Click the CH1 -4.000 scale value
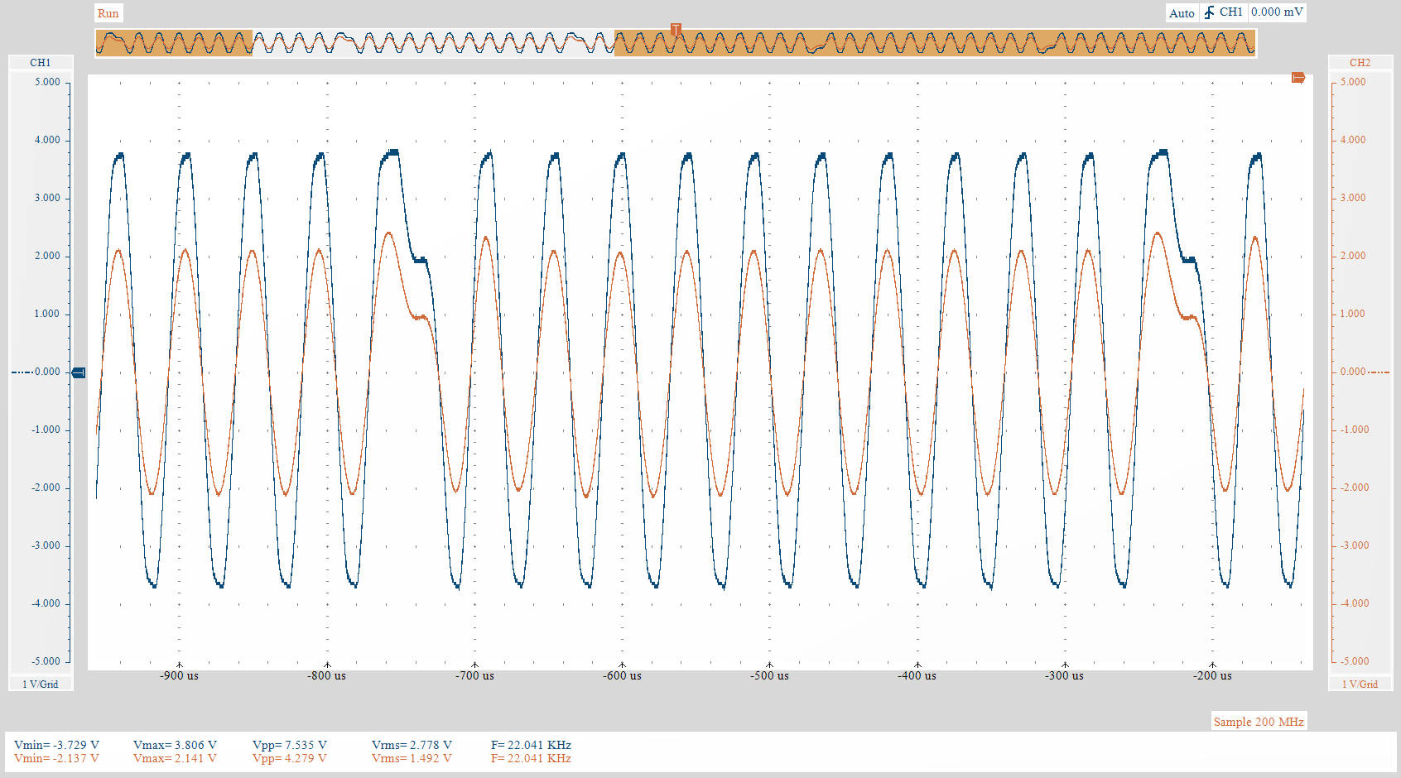Viewport: 1401px width, 778px height. [46, 604]
